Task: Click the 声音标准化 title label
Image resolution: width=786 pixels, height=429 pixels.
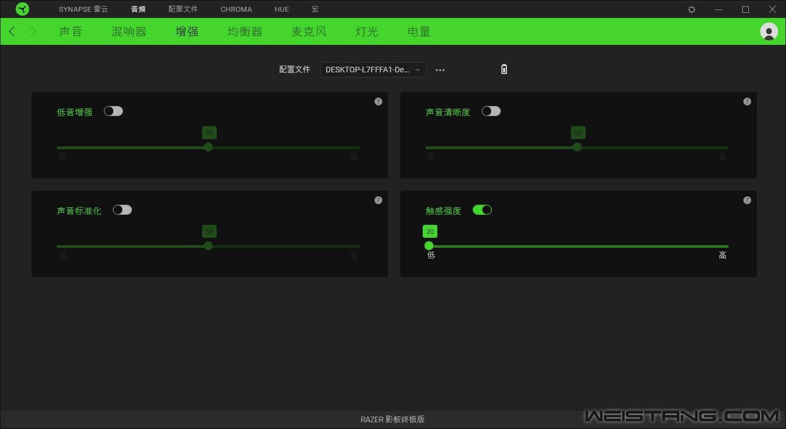Action: click(79, 211)
